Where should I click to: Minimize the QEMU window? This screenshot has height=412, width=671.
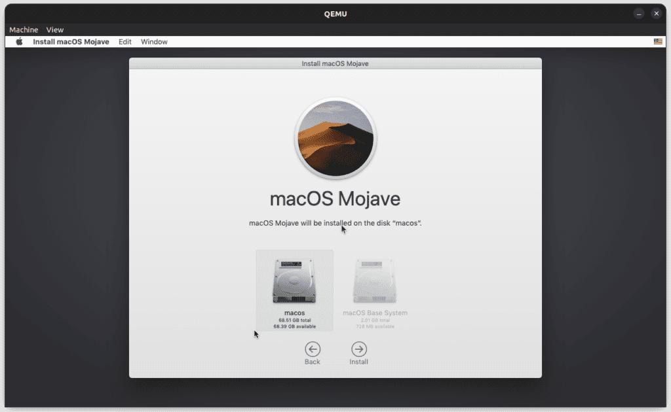[639, 14]
